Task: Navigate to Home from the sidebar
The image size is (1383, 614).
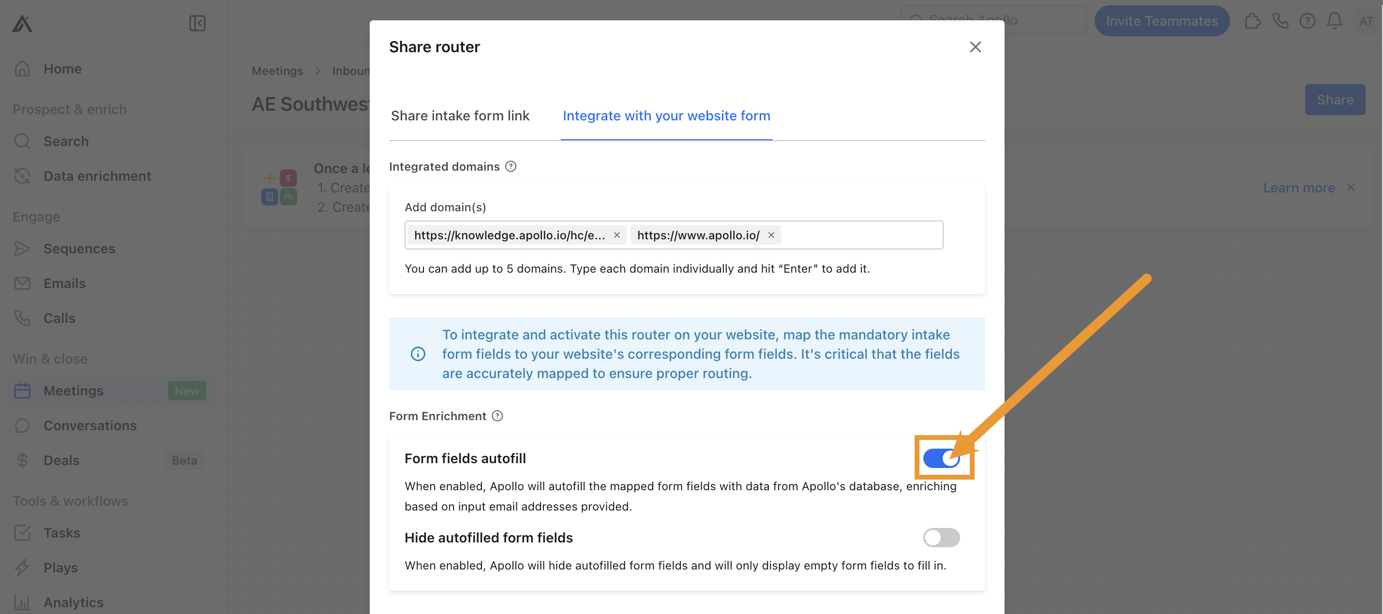Action: [x=62, y=68]
